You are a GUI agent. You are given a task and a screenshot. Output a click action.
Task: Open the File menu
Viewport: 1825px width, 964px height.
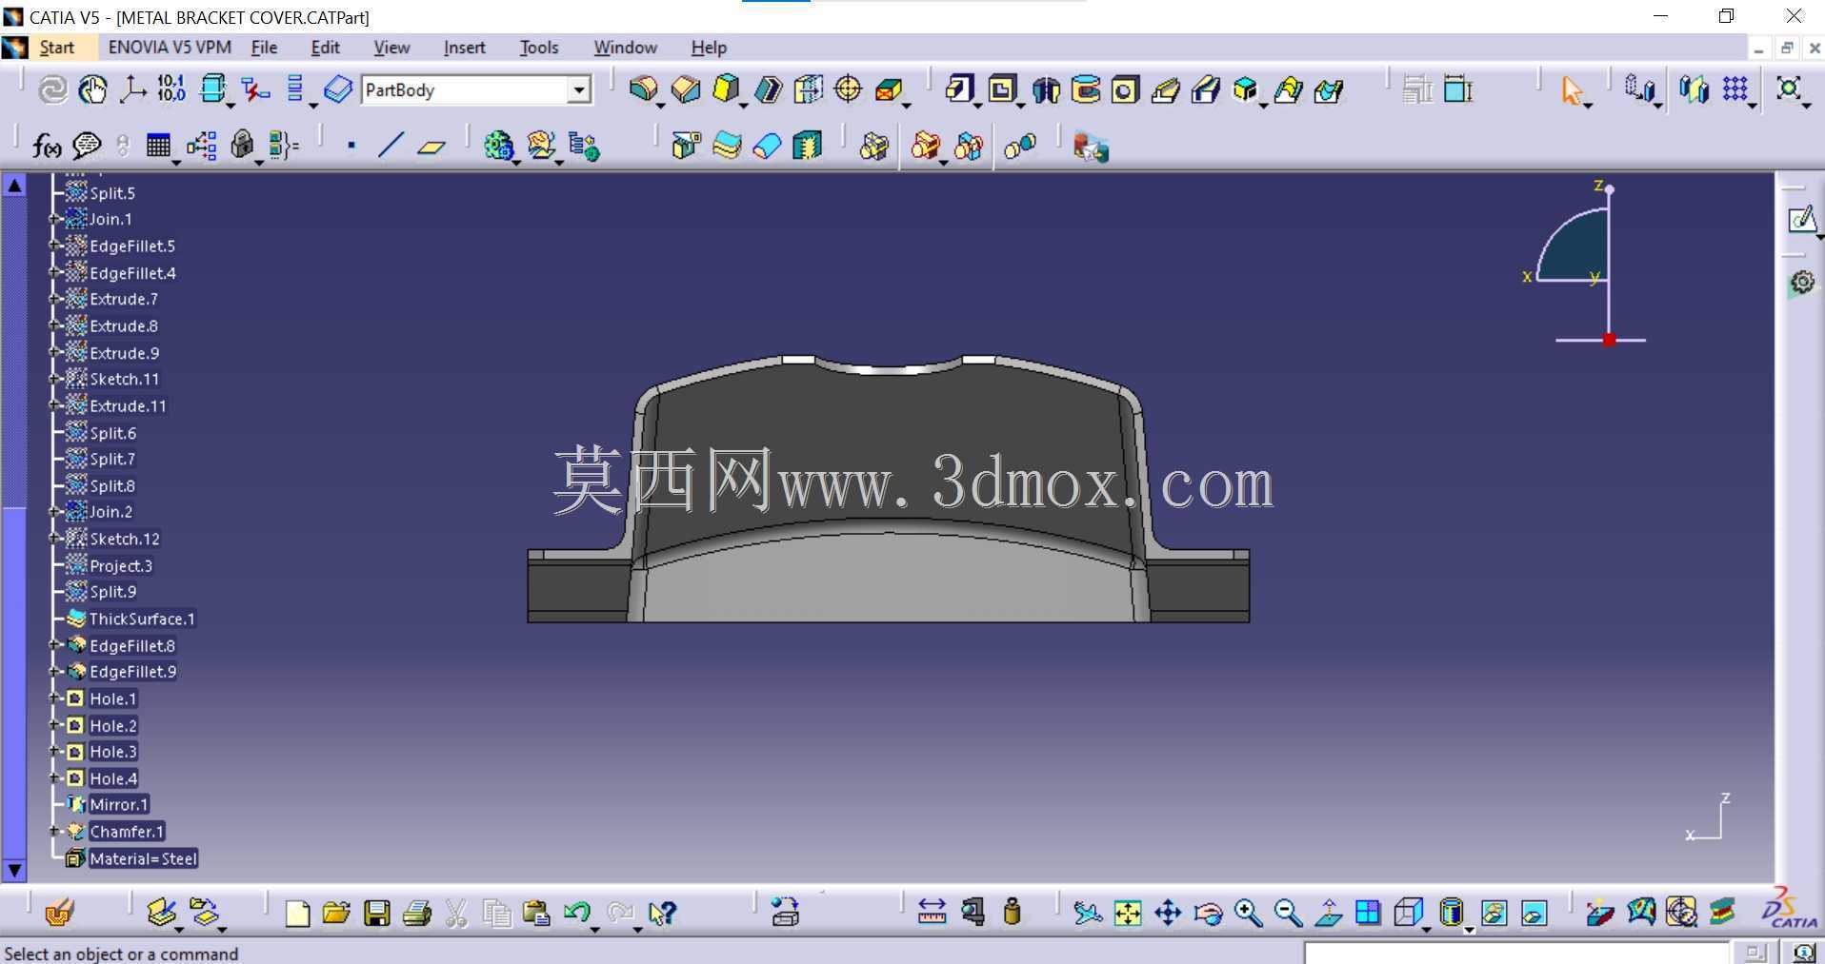(x=264, y=48)
